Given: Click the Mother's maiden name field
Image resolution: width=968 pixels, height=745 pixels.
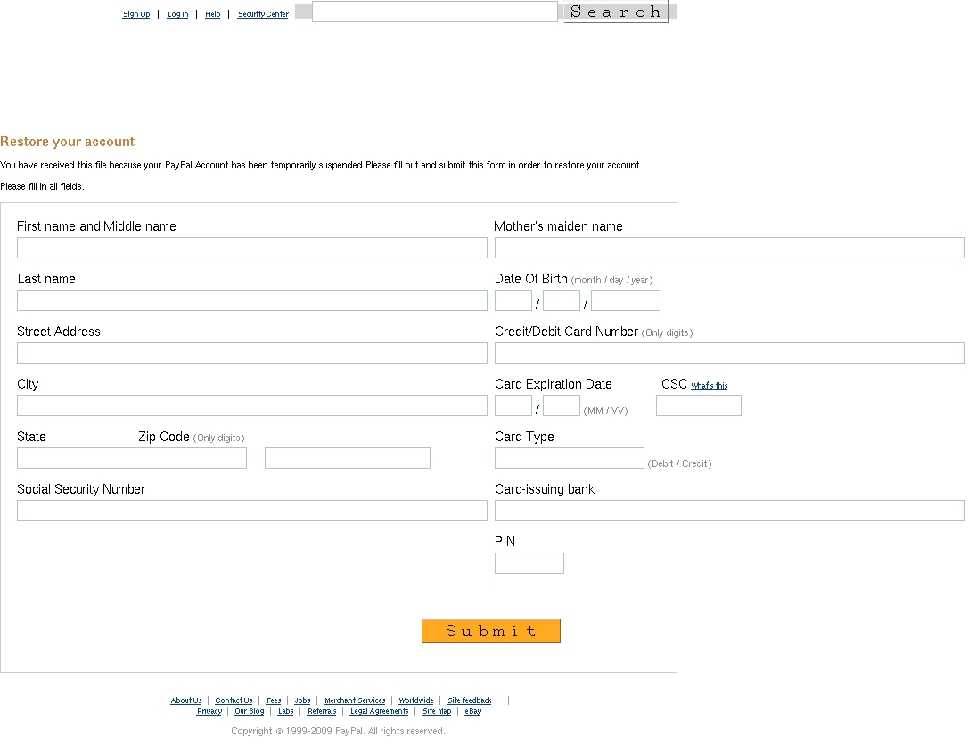Looking at the screenshot, I should click(x=730, y=248).
